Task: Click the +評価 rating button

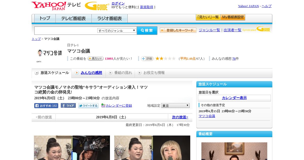Action: 147,59
